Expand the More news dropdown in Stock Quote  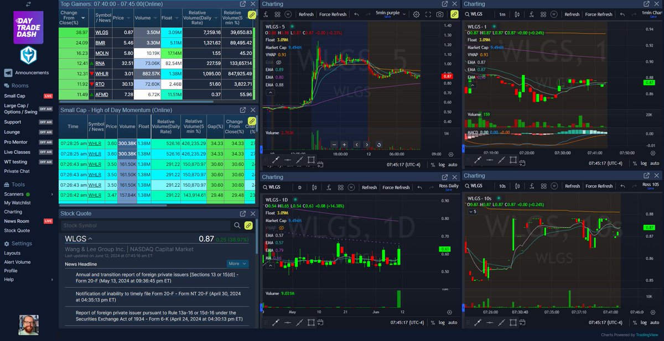[237, 264]
